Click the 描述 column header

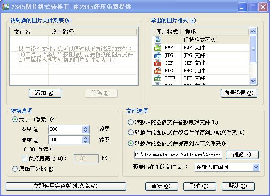coord(215,32)
